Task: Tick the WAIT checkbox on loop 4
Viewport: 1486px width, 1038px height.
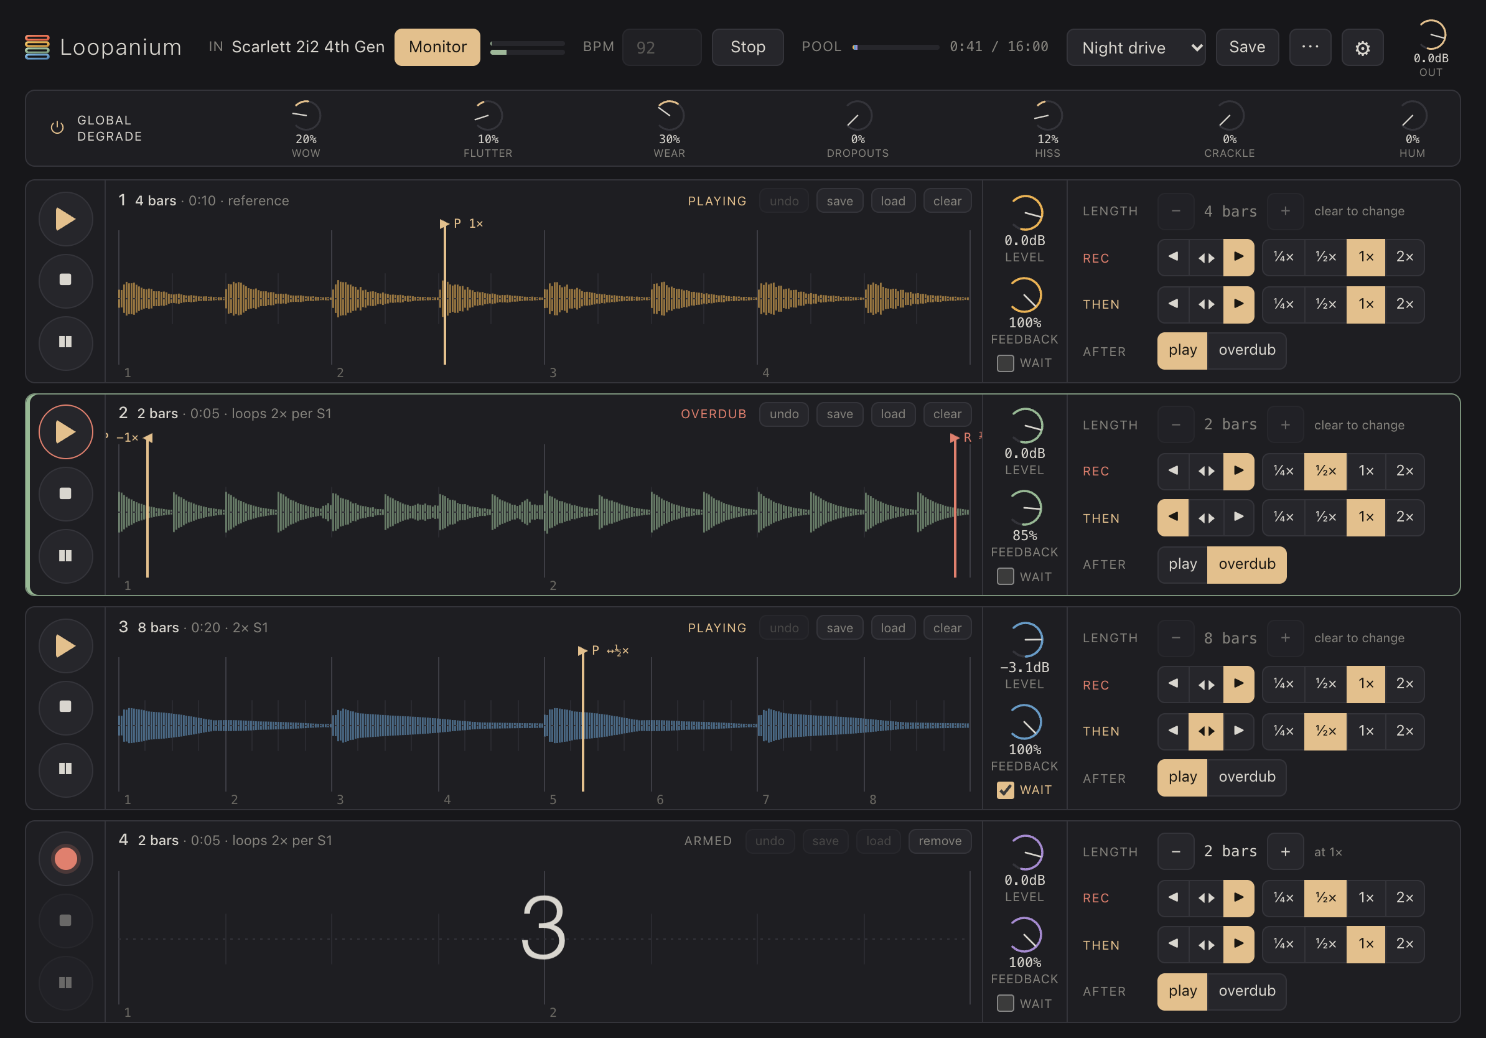Action: (1005, 1003)
